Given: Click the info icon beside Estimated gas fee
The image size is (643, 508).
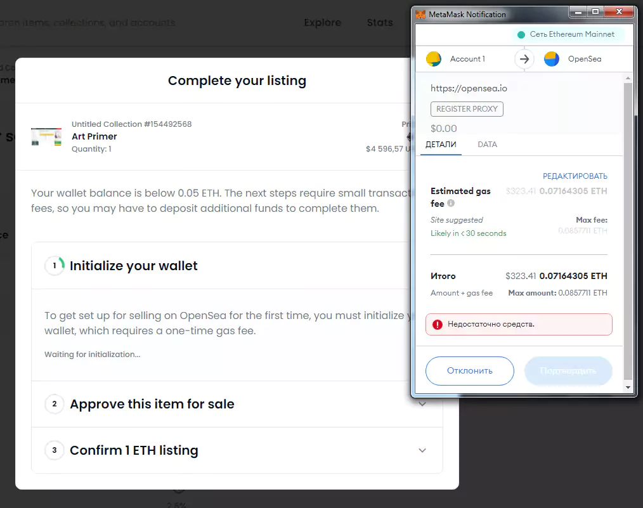Looking at the screenshot, I should point(451,203).
